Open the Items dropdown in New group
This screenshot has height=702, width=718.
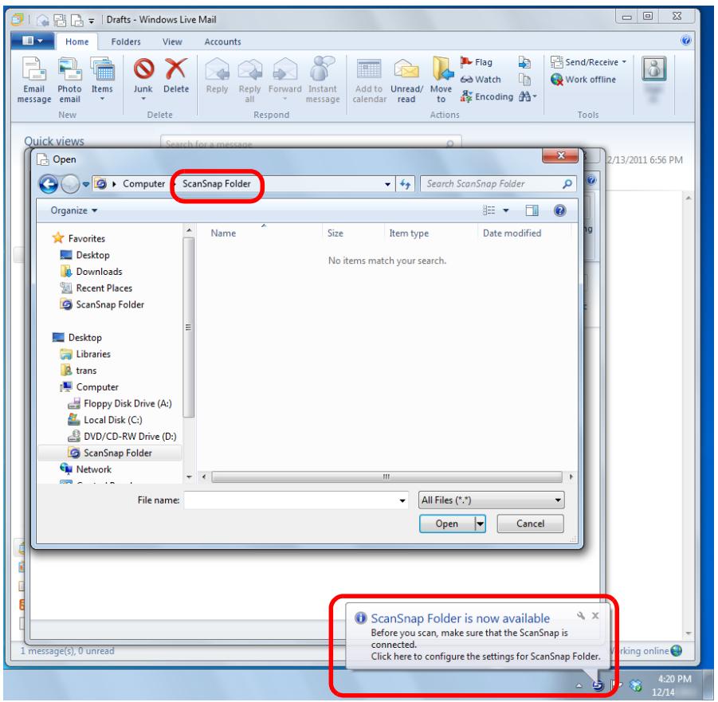click(102, 80)
